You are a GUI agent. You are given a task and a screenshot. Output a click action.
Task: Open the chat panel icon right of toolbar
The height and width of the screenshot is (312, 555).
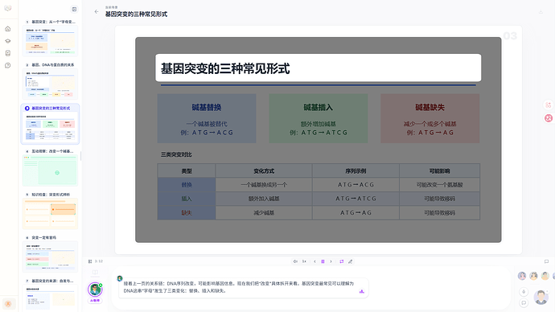(x=546, y=261)
